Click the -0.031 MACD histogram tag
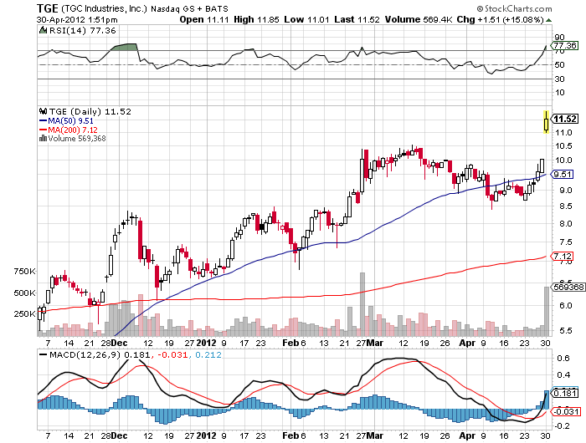Screen dimensions: 586x443 point(566,411)
